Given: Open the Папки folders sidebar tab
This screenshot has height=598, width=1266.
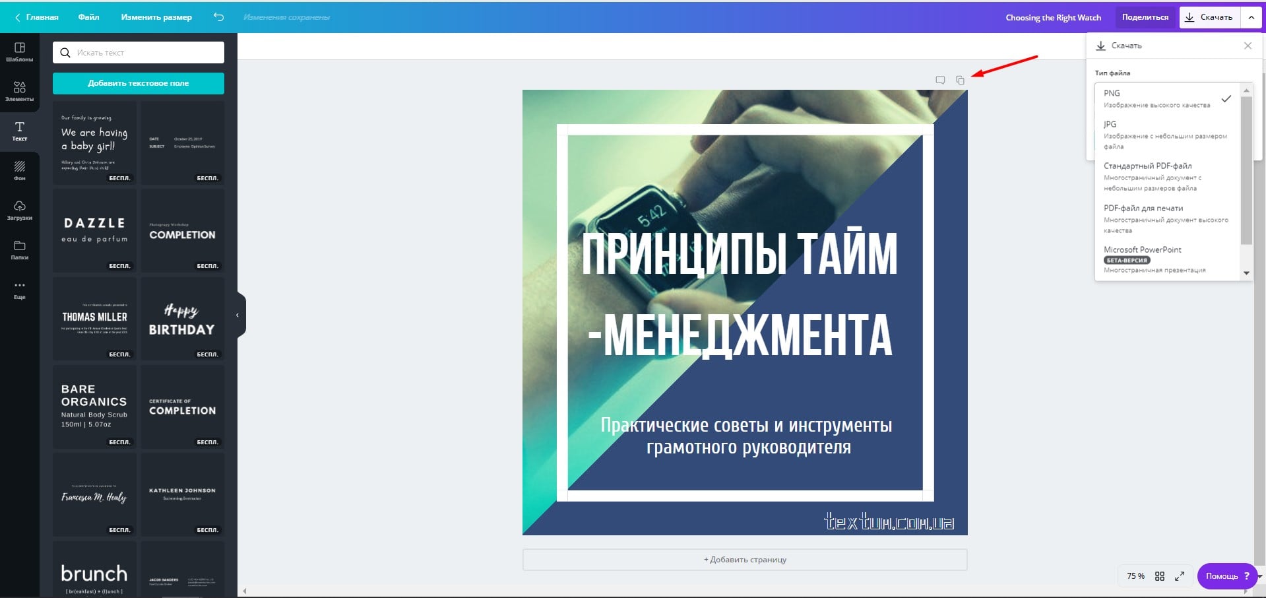Looking at the screenshot, I should [19, 250].
